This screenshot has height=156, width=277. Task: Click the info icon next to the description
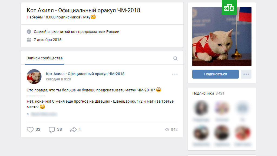[x=29, y=32]
